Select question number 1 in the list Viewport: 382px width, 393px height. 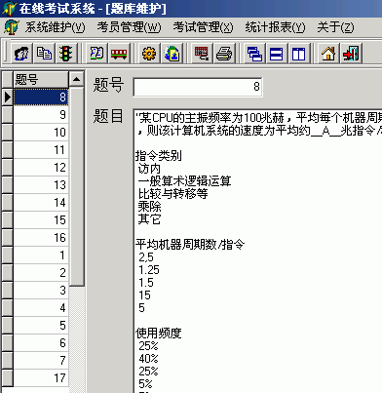coord(41,255)
